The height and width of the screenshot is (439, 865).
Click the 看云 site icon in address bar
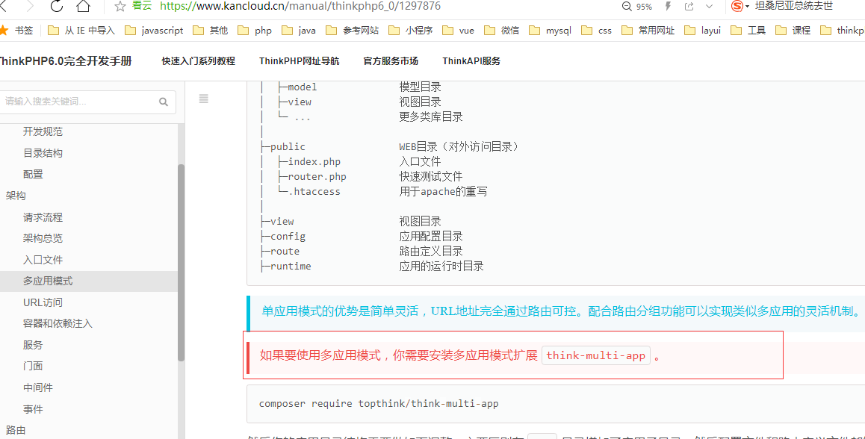tap(140, 7)
